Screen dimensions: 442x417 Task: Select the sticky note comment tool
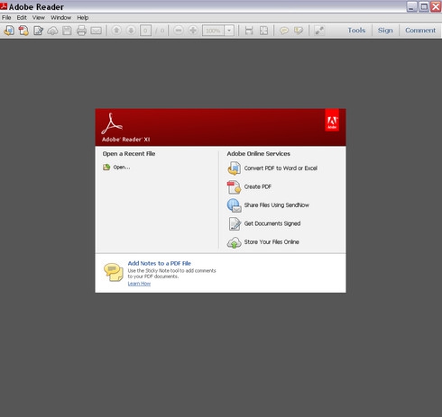pyautogui.click(x=284, y=31)
